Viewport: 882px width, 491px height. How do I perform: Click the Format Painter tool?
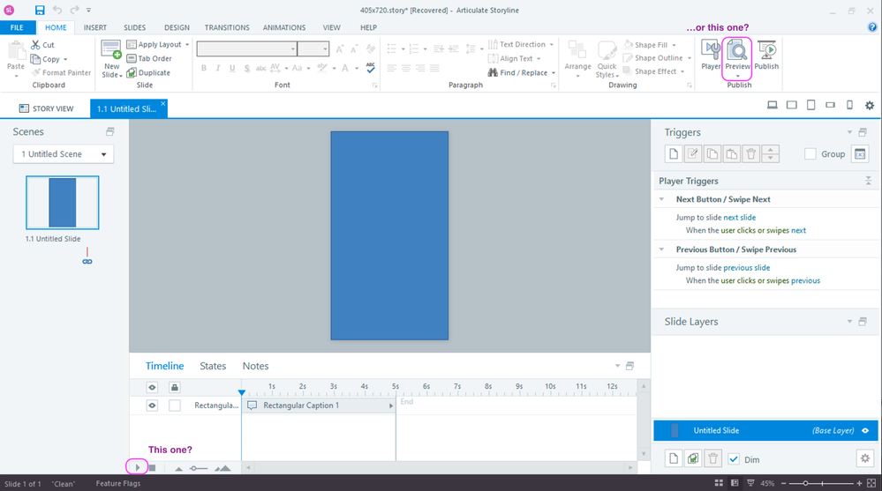[x=64, y=73]
